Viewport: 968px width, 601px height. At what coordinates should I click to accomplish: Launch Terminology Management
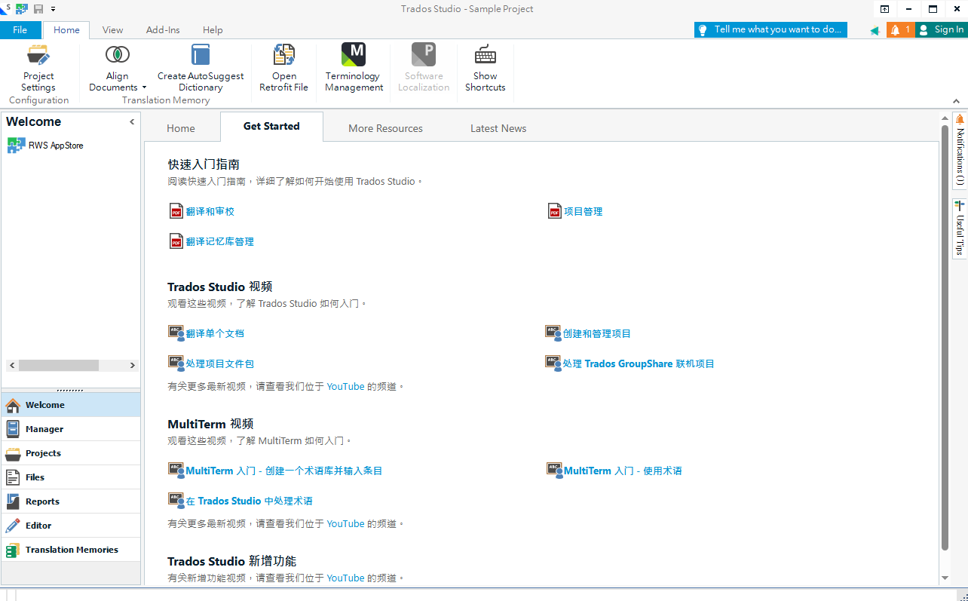(354, 68)
